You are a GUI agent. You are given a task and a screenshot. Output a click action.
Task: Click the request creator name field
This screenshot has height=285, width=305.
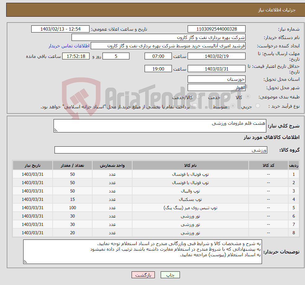coord(168,46)
